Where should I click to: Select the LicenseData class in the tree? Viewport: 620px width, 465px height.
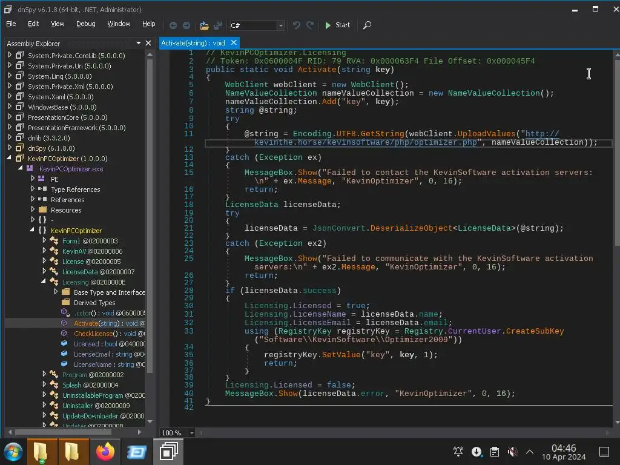tap(99, 272)
